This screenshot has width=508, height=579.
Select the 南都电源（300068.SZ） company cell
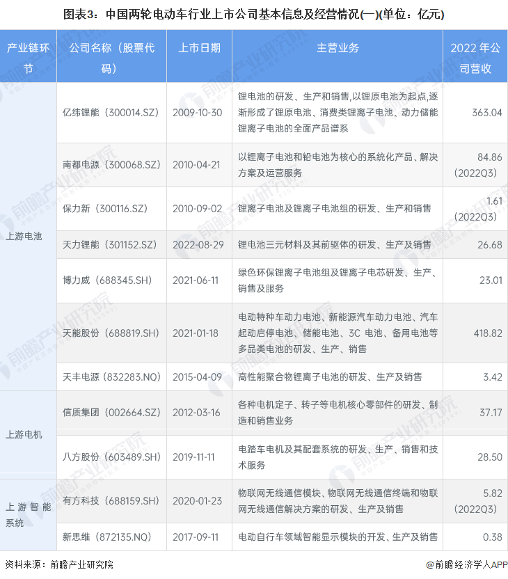(x=111, y=165)
